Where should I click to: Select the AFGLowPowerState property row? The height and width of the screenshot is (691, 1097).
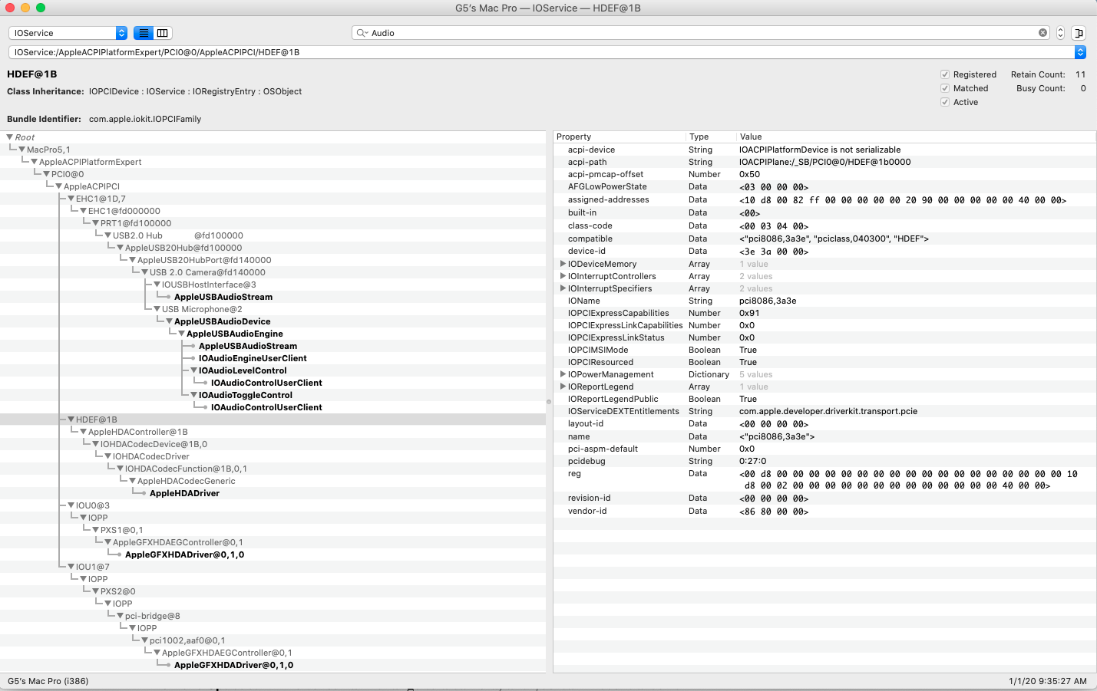[824, 186]
